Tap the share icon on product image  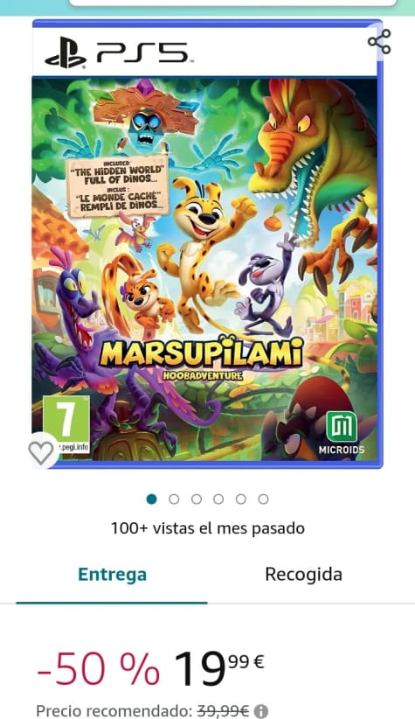coord(379,42)
